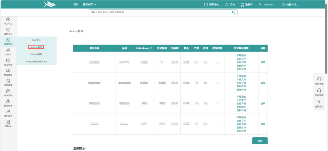The width and height of the screenshot is (328, 151).
Task: Open the AI助手 sidebar icon
Action: (x=8, y=51)
